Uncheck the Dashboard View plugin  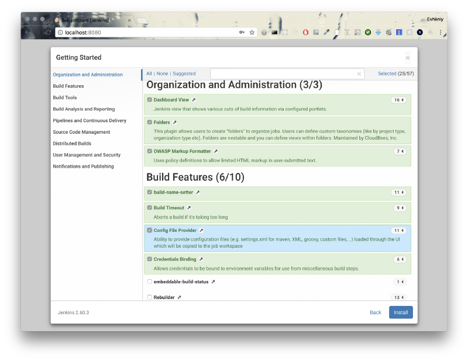click(150, 100)
